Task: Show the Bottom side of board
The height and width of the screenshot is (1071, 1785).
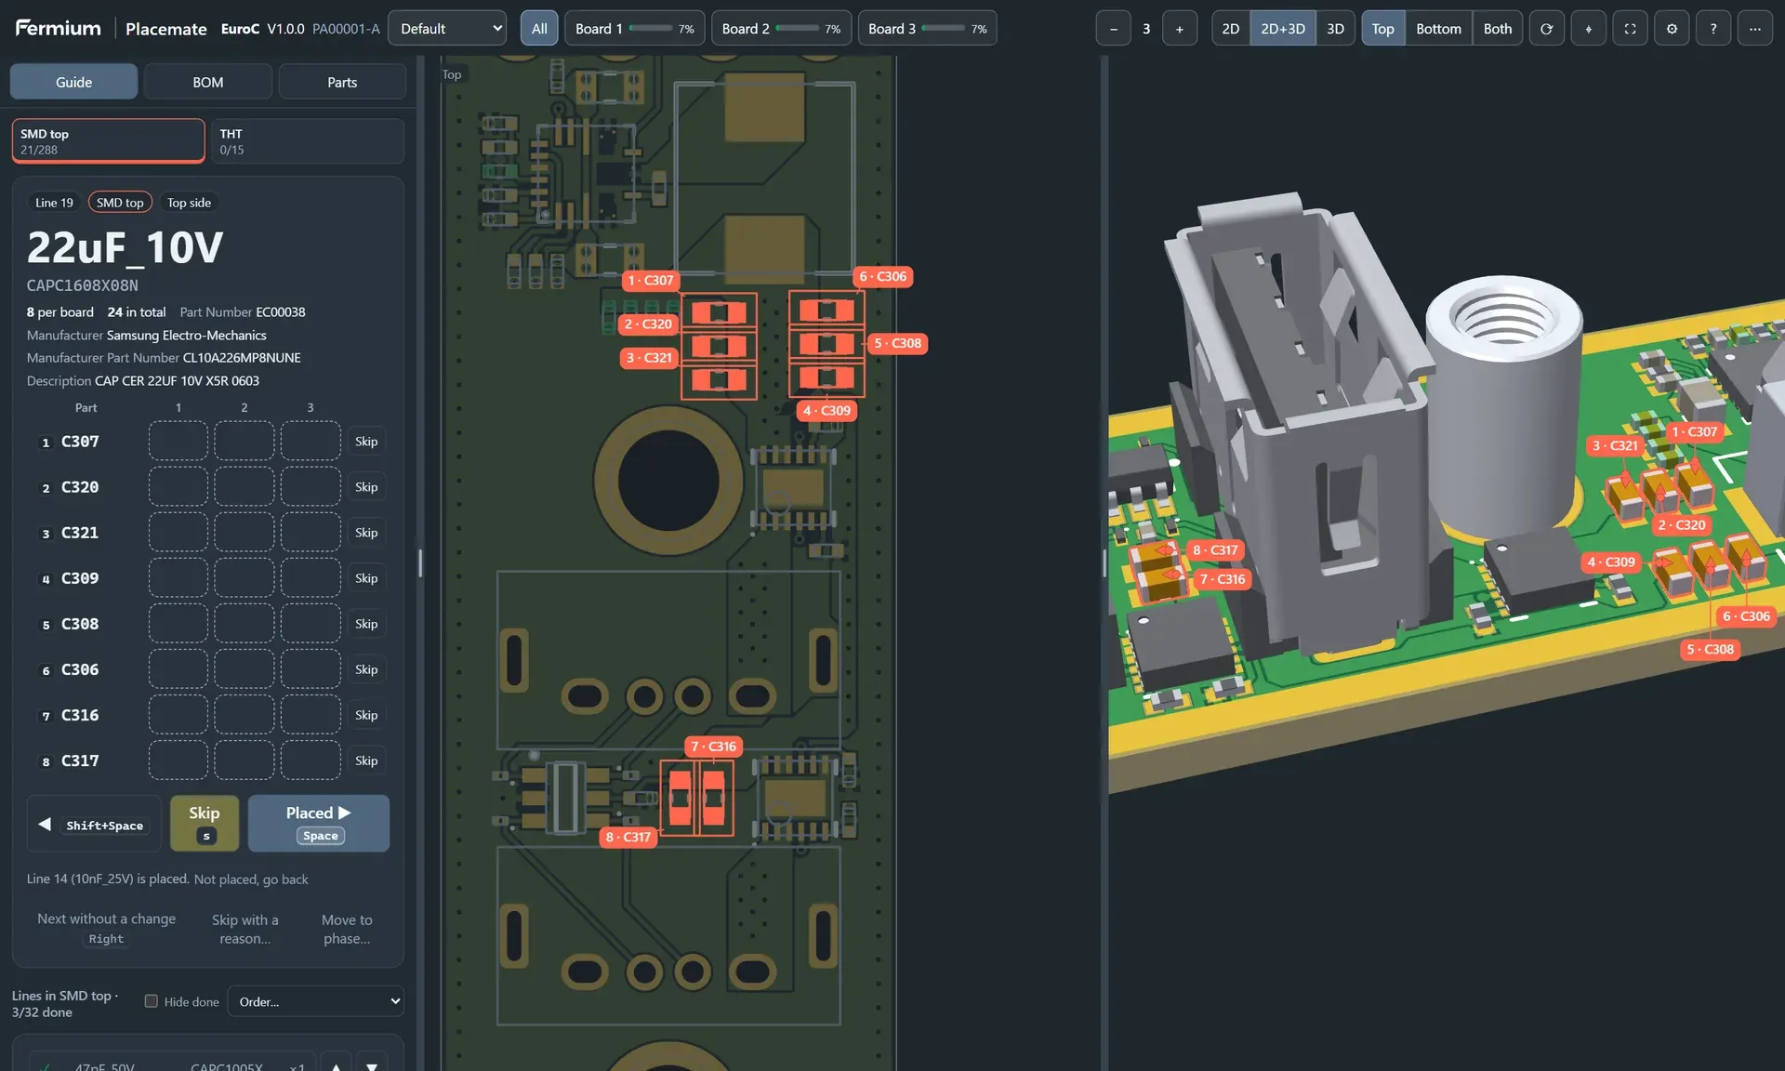Action: (x=1438, y=29)
